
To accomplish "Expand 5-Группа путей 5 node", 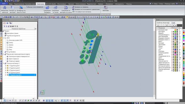I will [x=5, y=75].
